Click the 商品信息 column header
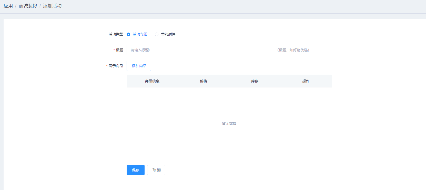This screenshot has width=426, height=190. pos(152,81)
